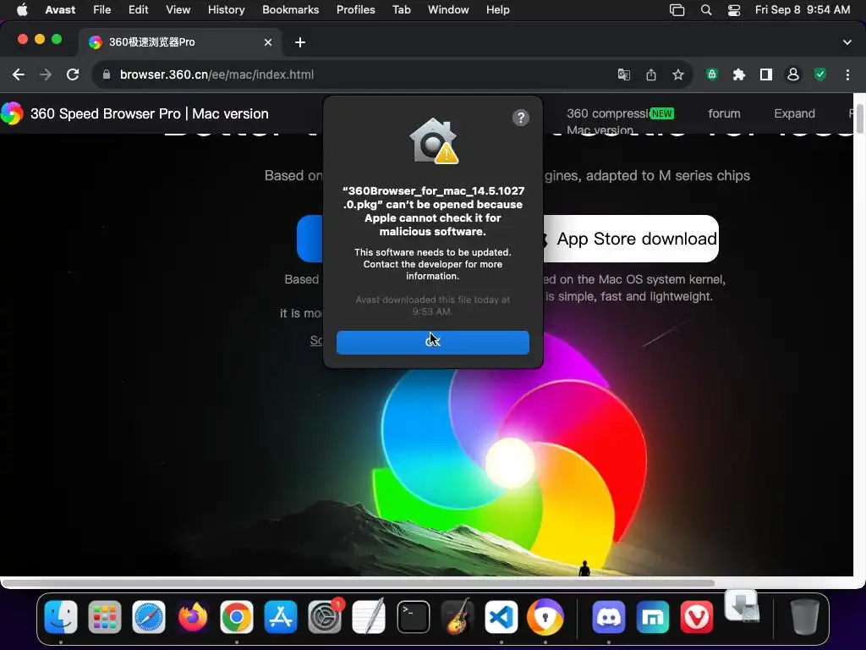Image resolution: width=866 pixels, height=650 pixels.
Task: View site info via the padlock icon
Action: click(x=107, y=74)
